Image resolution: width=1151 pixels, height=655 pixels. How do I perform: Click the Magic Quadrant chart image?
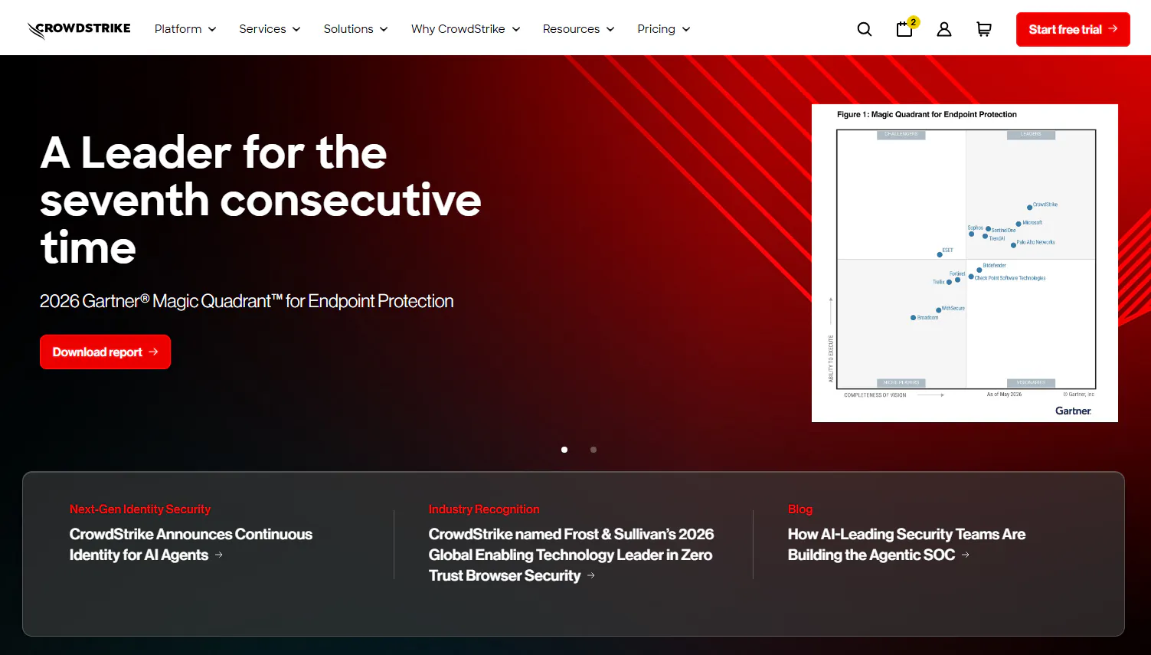(x=965, y=263)
